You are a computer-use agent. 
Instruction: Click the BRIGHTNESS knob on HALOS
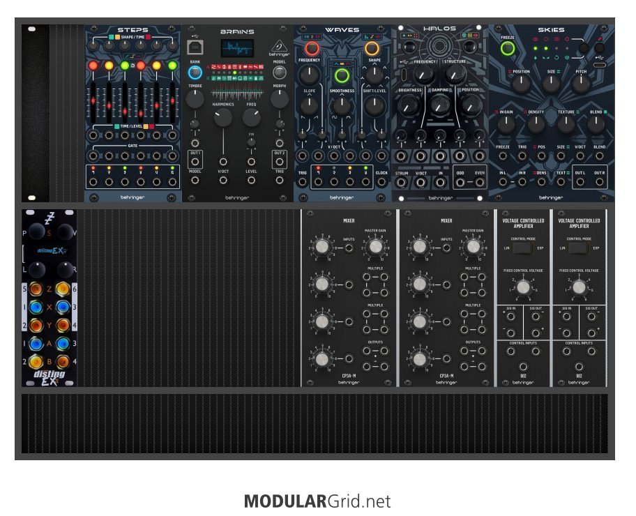(x=409, y=105)
